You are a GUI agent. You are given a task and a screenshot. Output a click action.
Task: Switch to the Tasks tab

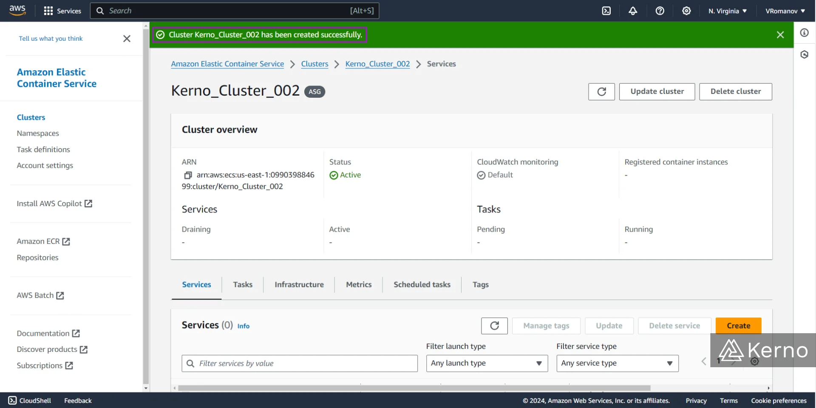click(243, 285)
